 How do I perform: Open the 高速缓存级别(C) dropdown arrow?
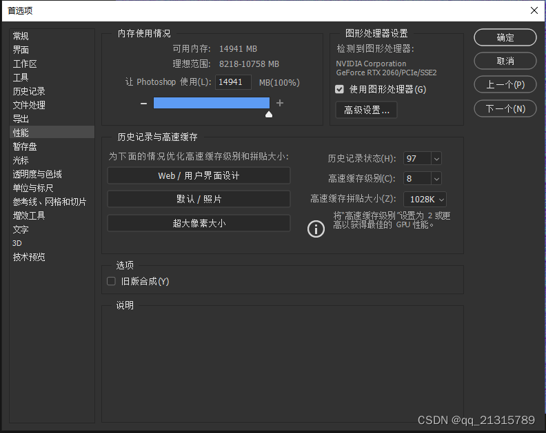436,179
